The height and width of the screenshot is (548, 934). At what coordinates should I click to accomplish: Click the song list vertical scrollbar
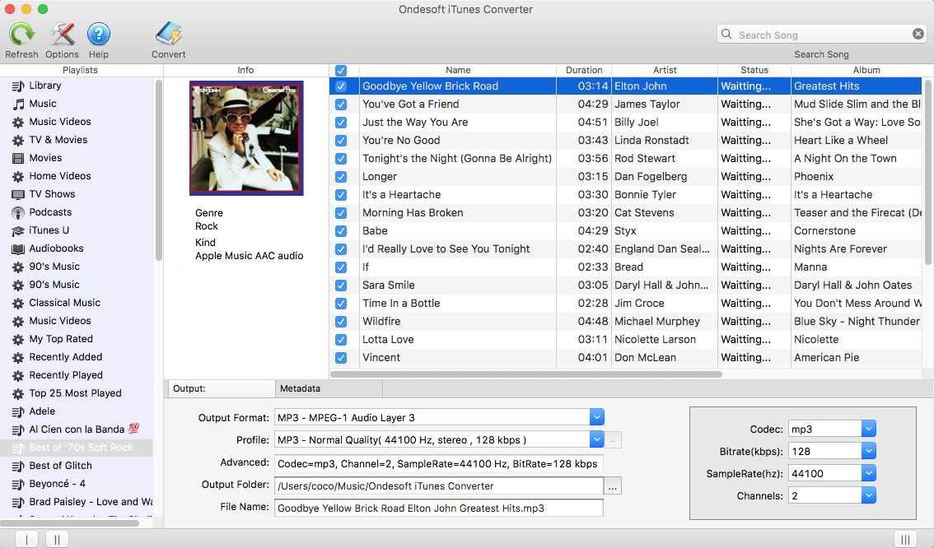(928, 173)
